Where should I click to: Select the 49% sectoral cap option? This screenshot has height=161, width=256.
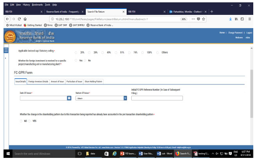point(104,52)
